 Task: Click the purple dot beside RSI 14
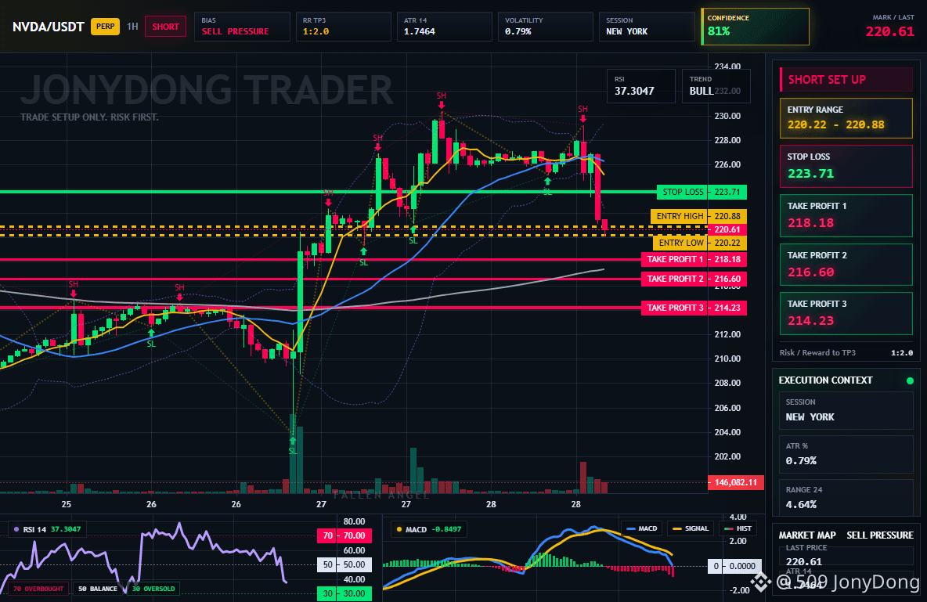tap(16, 529)
